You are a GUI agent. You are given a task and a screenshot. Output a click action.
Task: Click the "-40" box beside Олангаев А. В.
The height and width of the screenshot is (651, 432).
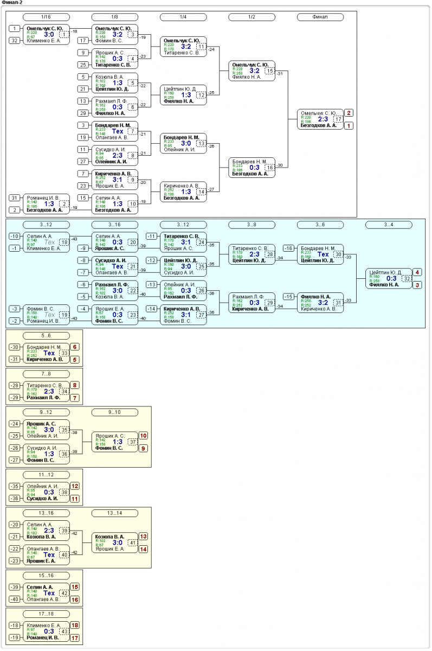(x=15, y=599)
